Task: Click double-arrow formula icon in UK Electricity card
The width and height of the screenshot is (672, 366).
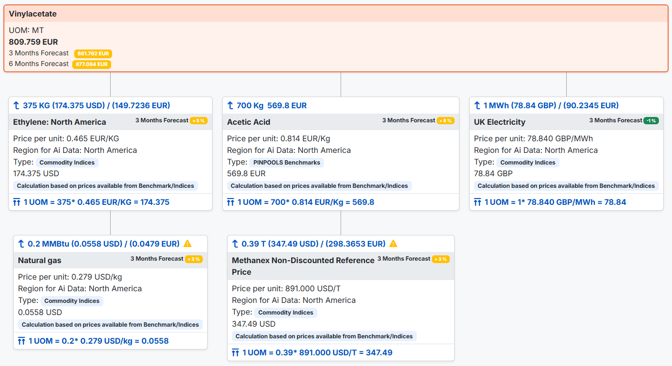Action: (x=477, y=202)
